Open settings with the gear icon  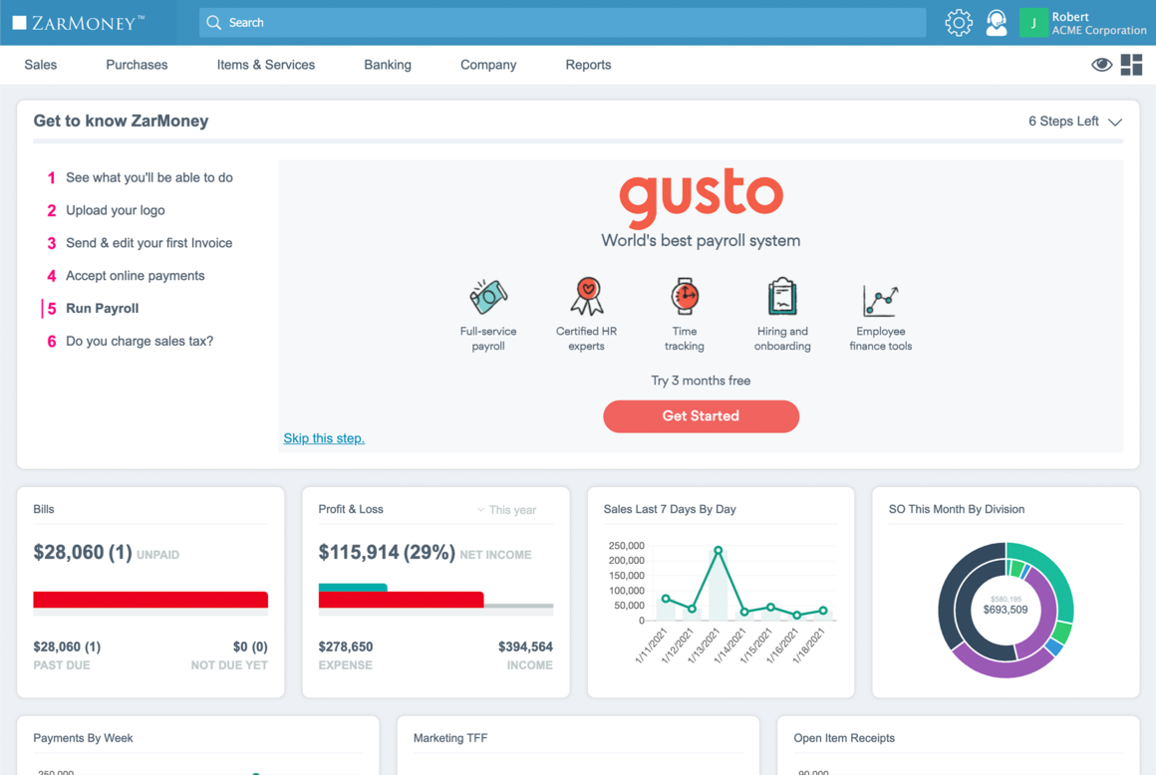959,23
